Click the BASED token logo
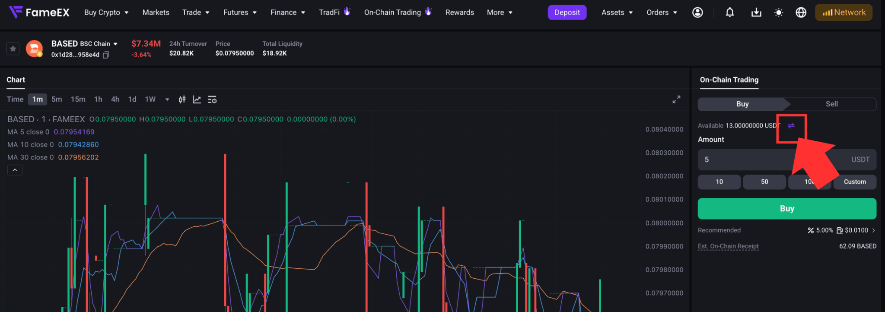The width and height of the screenshot is (885, 312). click(34, 48)
